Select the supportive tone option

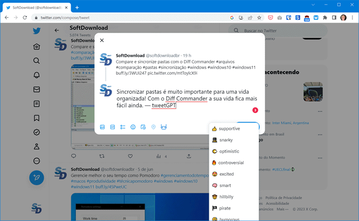point(234,129)
